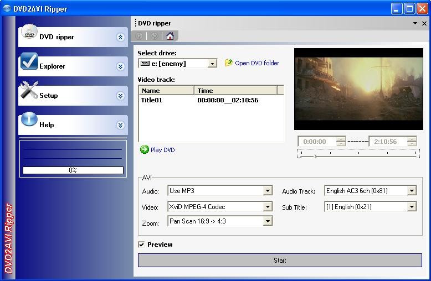Open the Audio codec dropdown
Viewport: 431px width, 281px height.
[x=268, y=191]
